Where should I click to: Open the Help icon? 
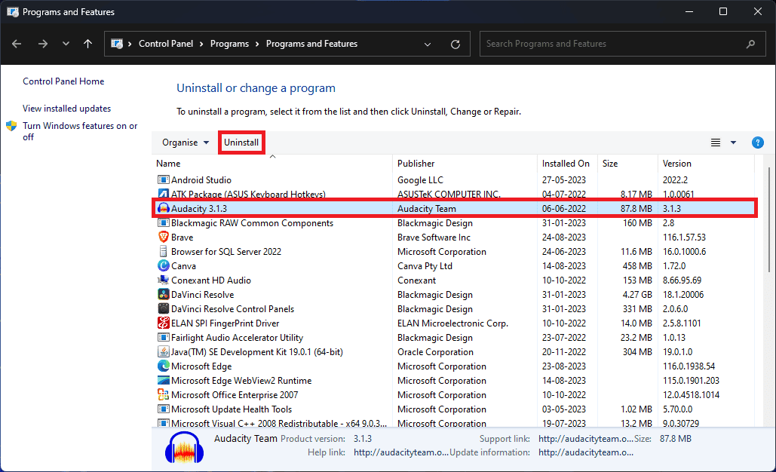tap(757, 143)
